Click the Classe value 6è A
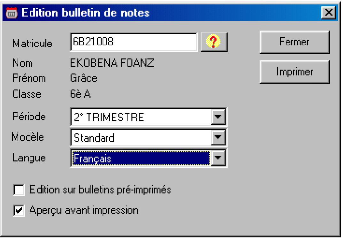This screenshot has width=345, height=240. click(x=80, y=94)
